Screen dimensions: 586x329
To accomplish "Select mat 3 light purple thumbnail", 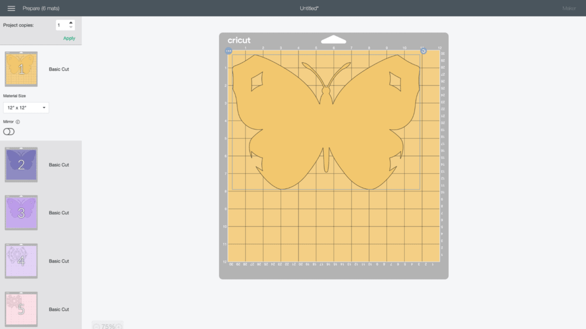I will [x=21, y=213].
